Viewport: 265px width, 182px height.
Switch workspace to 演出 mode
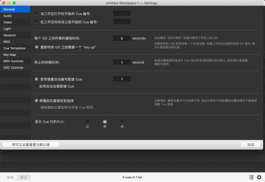tap(24, 177)
